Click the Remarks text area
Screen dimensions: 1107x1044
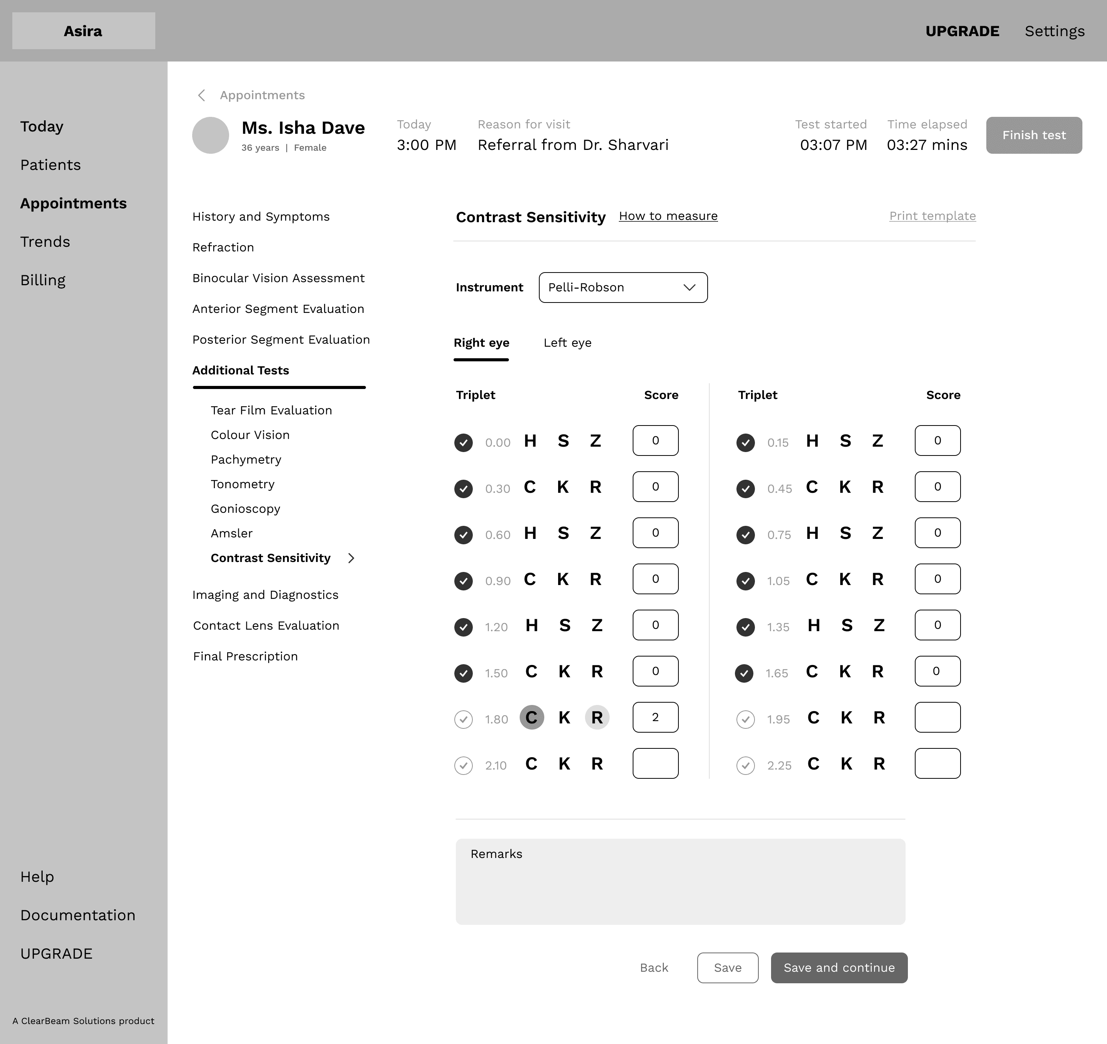tap(680, 881)
